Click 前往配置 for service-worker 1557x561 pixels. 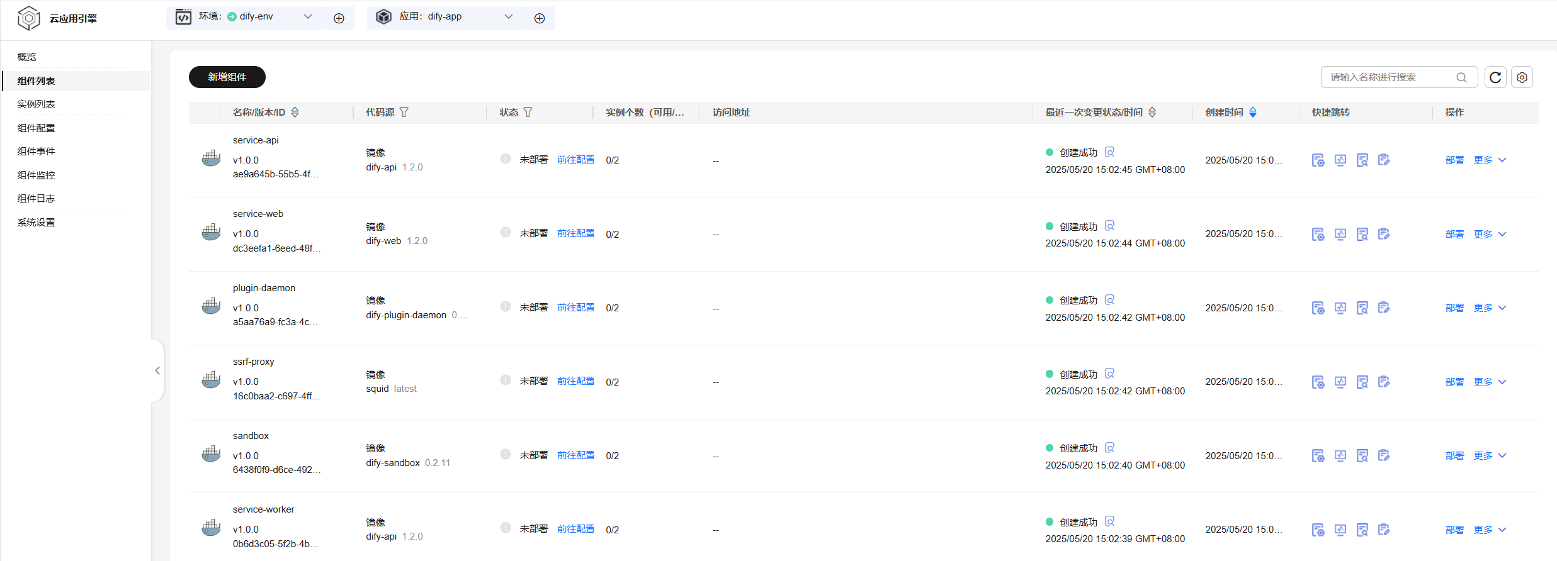tap(575, 529)
